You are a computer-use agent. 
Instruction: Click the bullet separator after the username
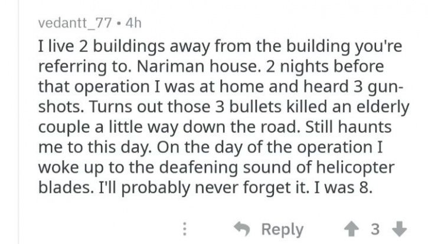pos(118,23)
